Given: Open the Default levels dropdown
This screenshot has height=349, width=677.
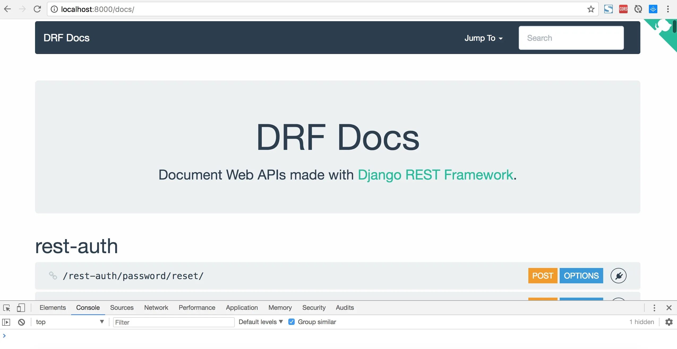Looking at the screenshot, I should (x=260, y=322).
